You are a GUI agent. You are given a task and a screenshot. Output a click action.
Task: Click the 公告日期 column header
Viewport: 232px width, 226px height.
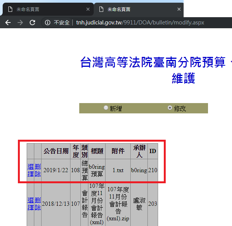(56, 151)
